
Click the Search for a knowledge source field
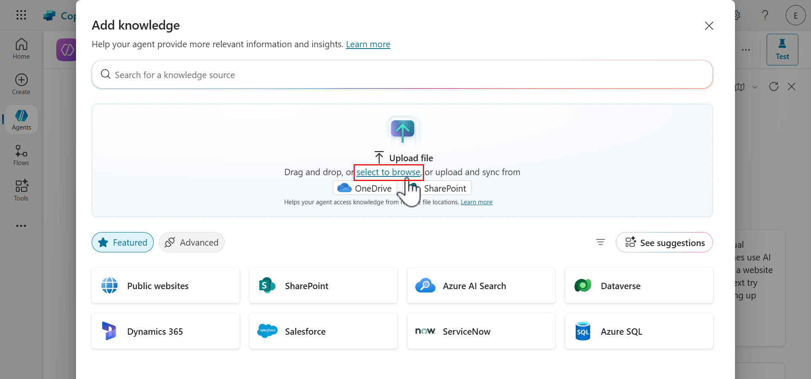coord(402,74)
